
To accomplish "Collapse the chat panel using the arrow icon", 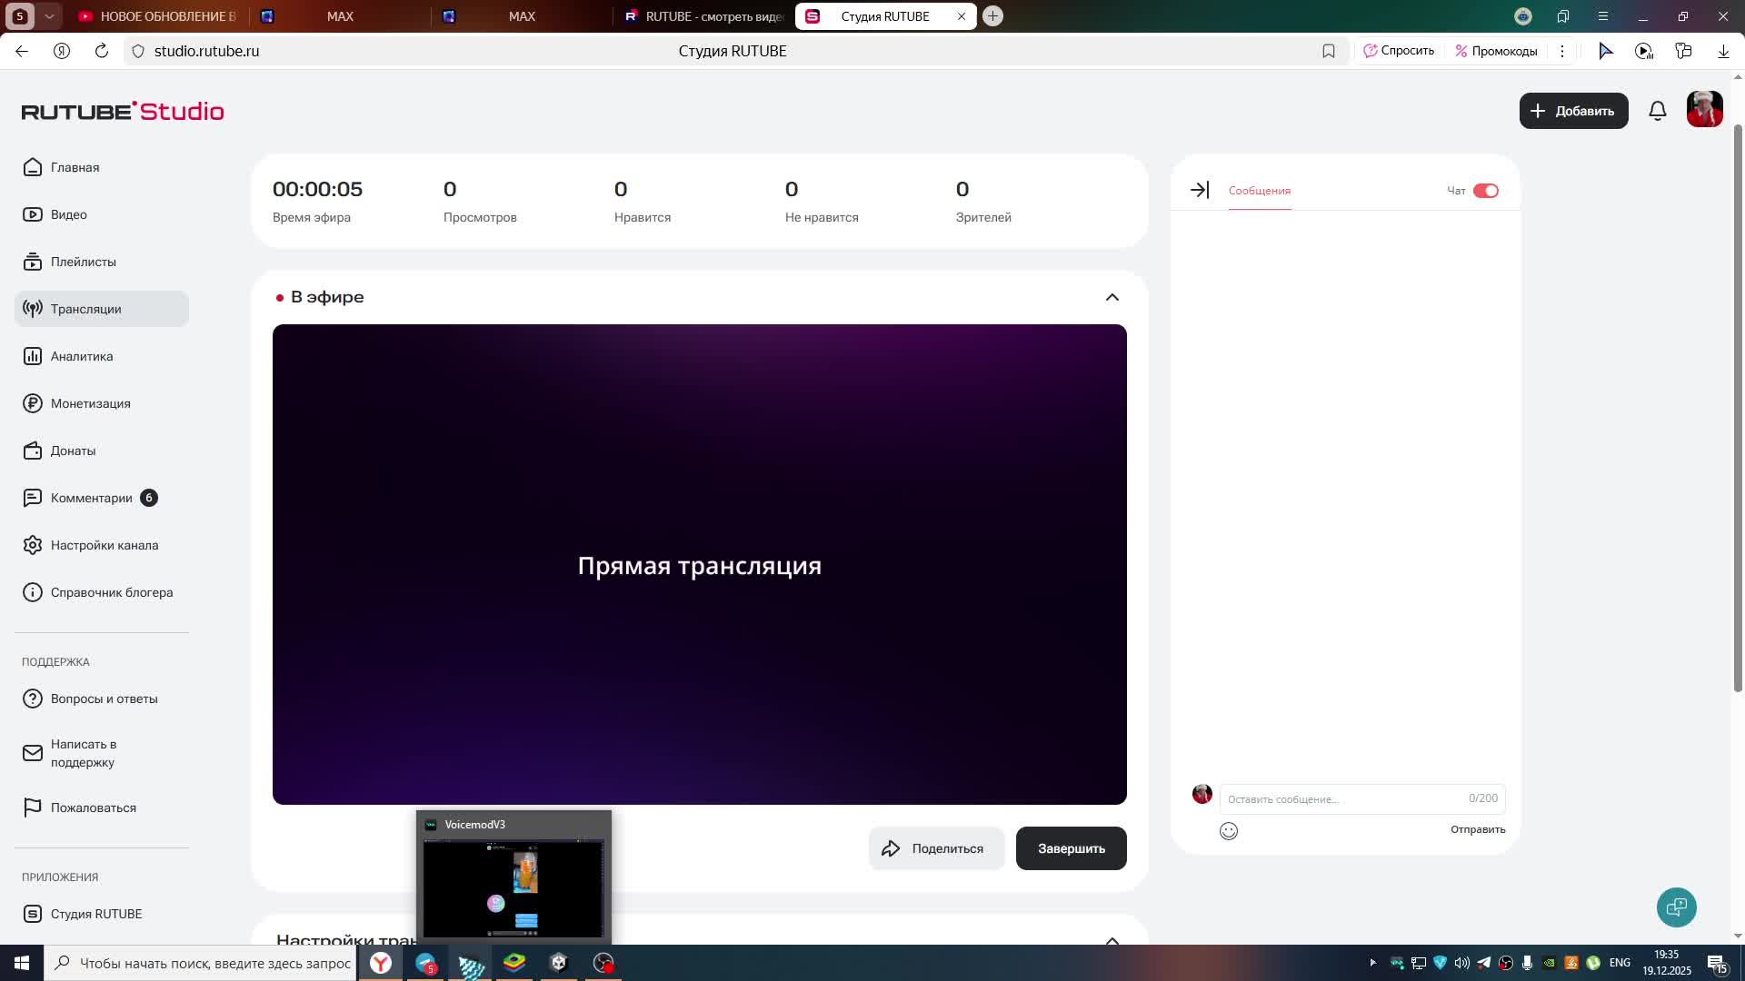I will [1200, 190].
